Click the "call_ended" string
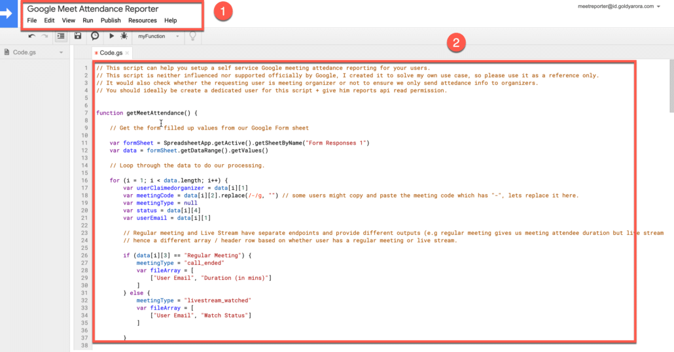The height and width of the screenshot is (352, 674). coord(204,263)
